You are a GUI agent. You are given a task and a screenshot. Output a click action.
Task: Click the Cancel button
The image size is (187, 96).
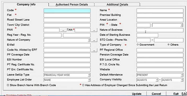click(x=156, y=94)
